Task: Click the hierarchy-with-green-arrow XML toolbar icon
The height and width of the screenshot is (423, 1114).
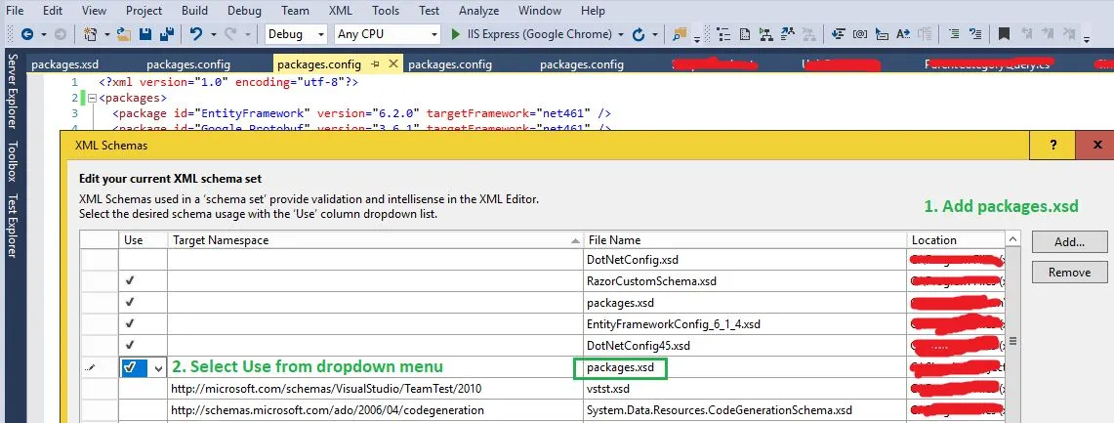Action: [x=765, y=34]
